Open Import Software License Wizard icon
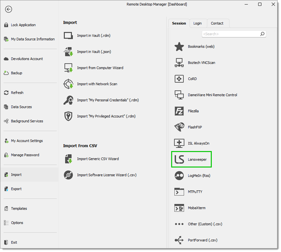The height and width of the screenshot is (252, 281). point(68,175)
